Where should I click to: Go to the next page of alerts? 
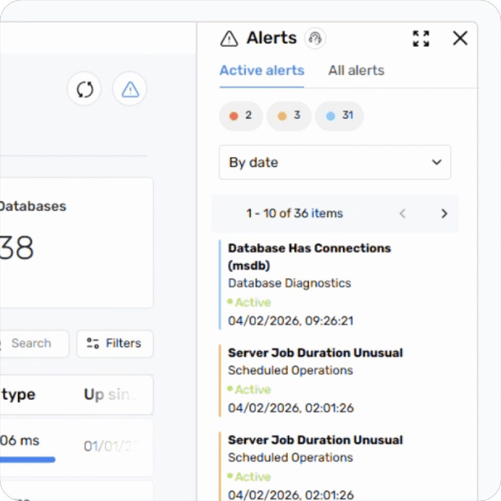coord(444,214)
